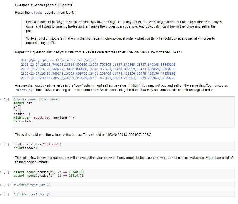The image size is (238, 204).
Task: Click the input prompt of the answer code cell
Action: [x=6, y=100]
